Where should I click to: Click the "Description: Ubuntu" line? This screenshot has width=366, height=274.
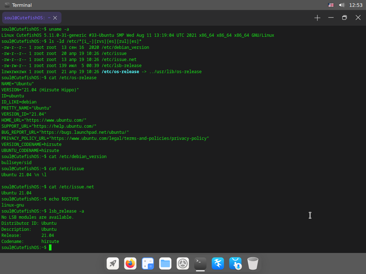29,229
